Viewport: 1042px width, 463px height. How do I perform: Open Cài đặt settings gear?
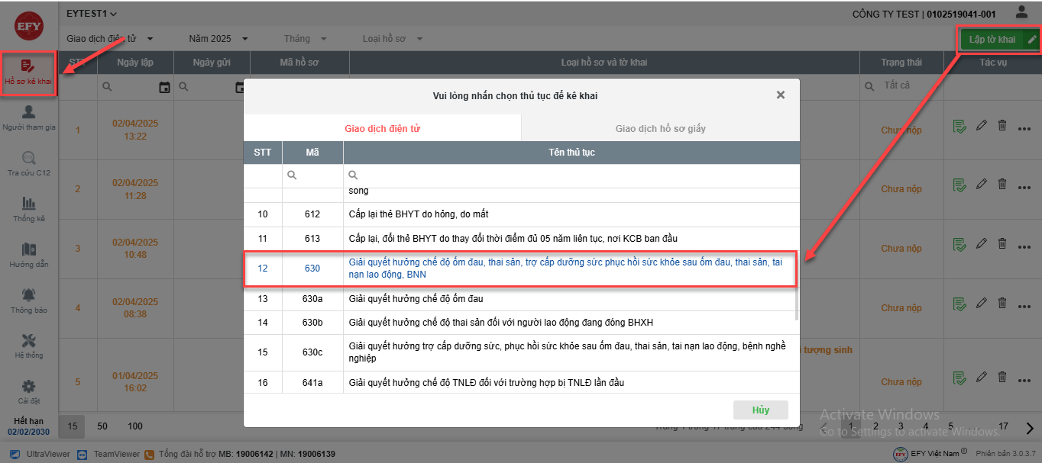click(28, 391)
